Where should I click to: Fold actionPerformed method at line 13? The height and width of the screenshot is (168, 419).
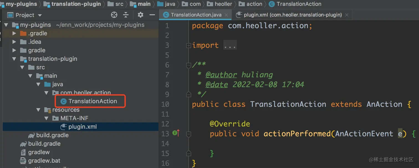[x=189, y=134]
